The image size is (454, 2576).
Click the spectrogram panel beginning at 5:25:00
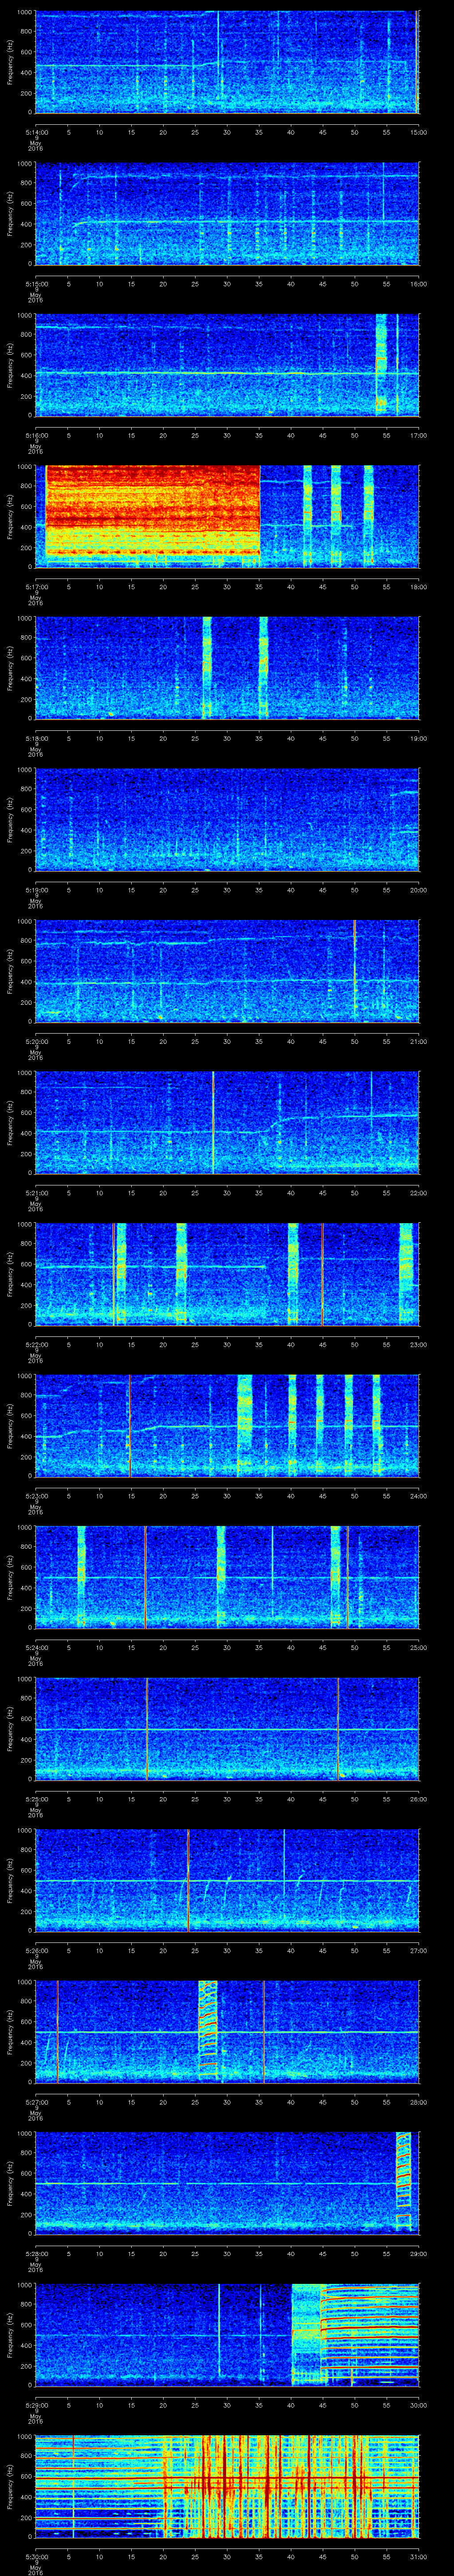[227, 1728]
